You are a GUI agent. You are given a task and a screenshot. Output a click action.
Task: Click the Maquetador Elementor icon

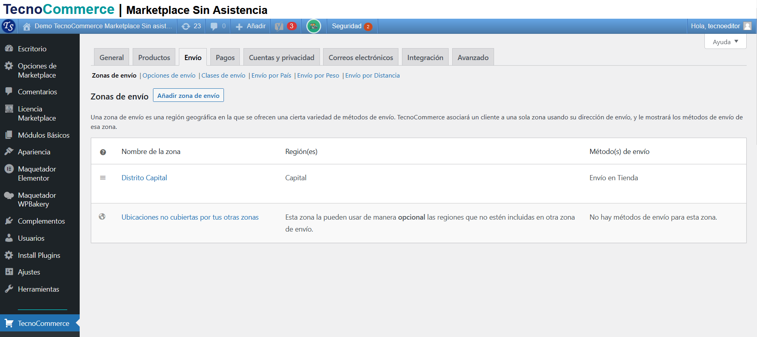pyautogui.click(x=9, y=169)
